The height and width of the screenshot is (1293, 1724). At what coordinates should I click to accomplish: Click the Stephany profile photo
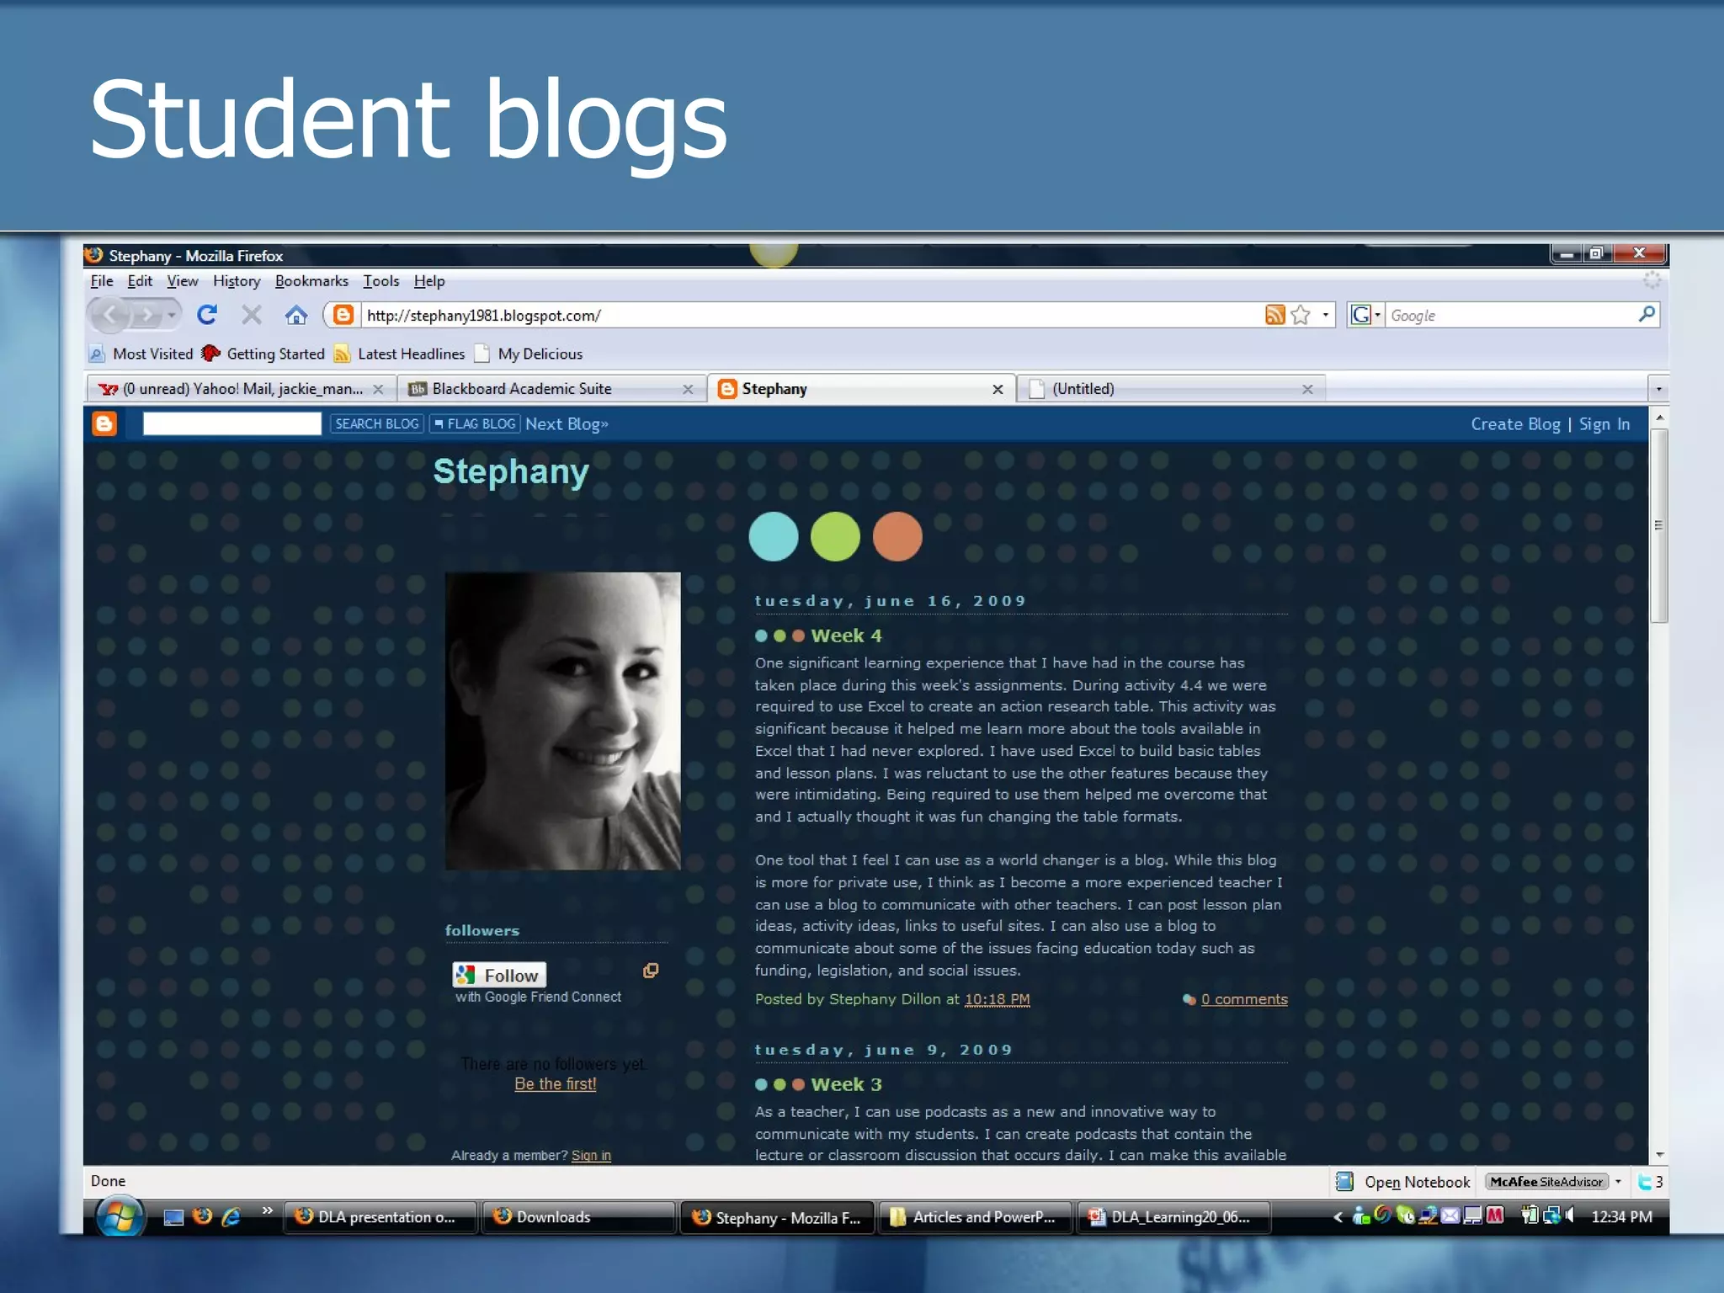click(562, 721)
